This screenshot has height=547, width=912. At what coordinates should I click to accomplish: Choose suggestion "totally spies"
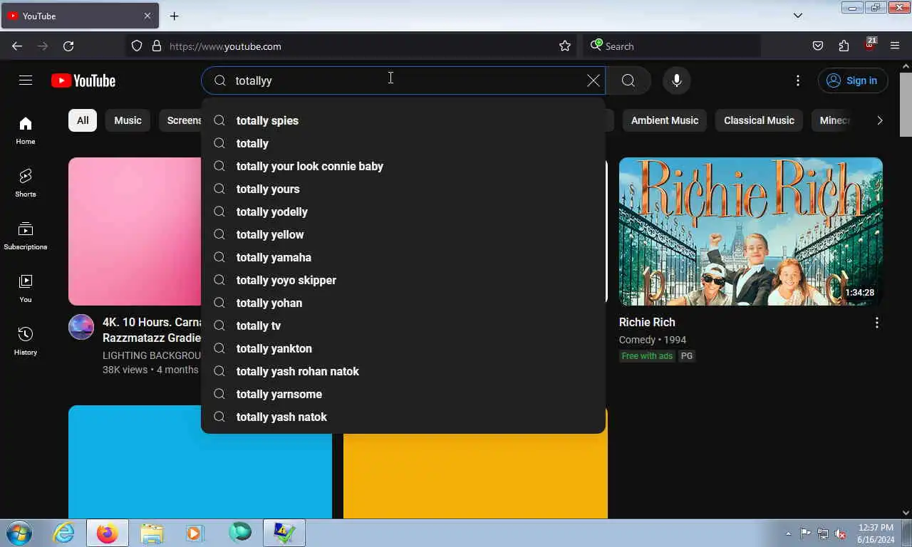point(403,120)
